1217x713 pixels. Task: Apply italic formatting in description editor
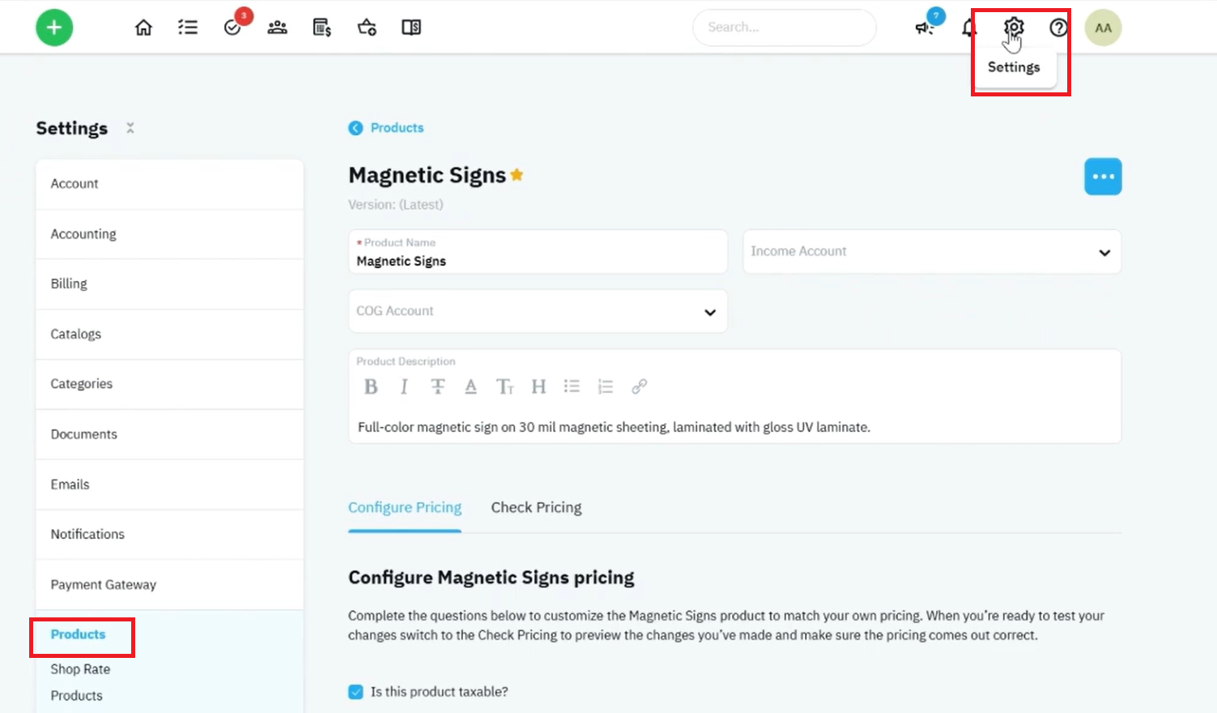click(404, 386)
